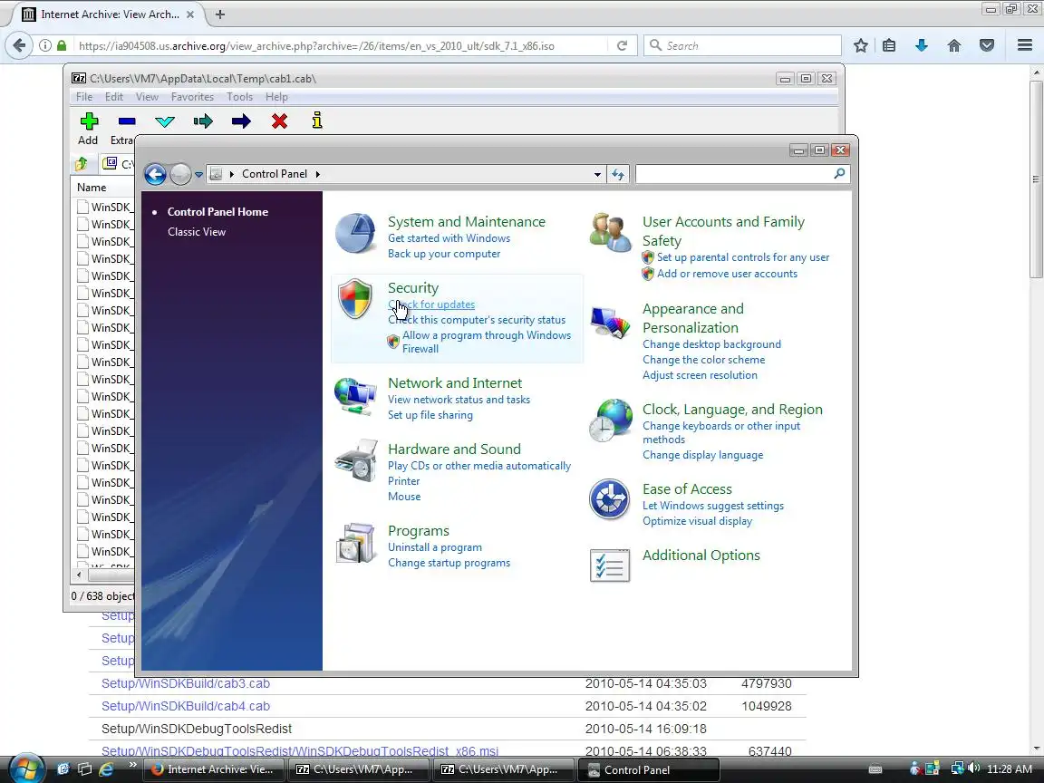Click in the Control Panel search box
Screen dimensions: 1044x783
[x=734, y=174]
